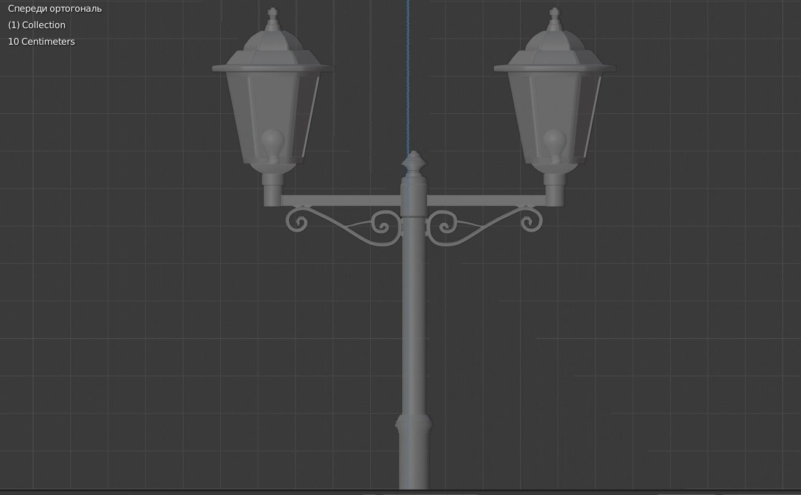
Task: Click the top finial of the left lantern
Action: [x=273, y=18]
